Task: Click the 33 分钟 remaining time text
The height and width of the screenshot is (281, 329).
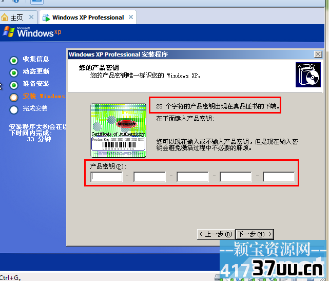Action: coord(39,139)
